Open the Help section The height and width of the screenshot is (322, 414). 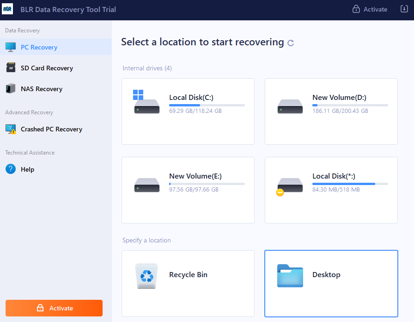coord(56,169)
